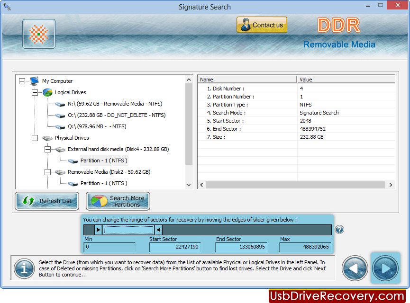Click the Value column header
Screen dimensions: 410x303
[346, 80]
